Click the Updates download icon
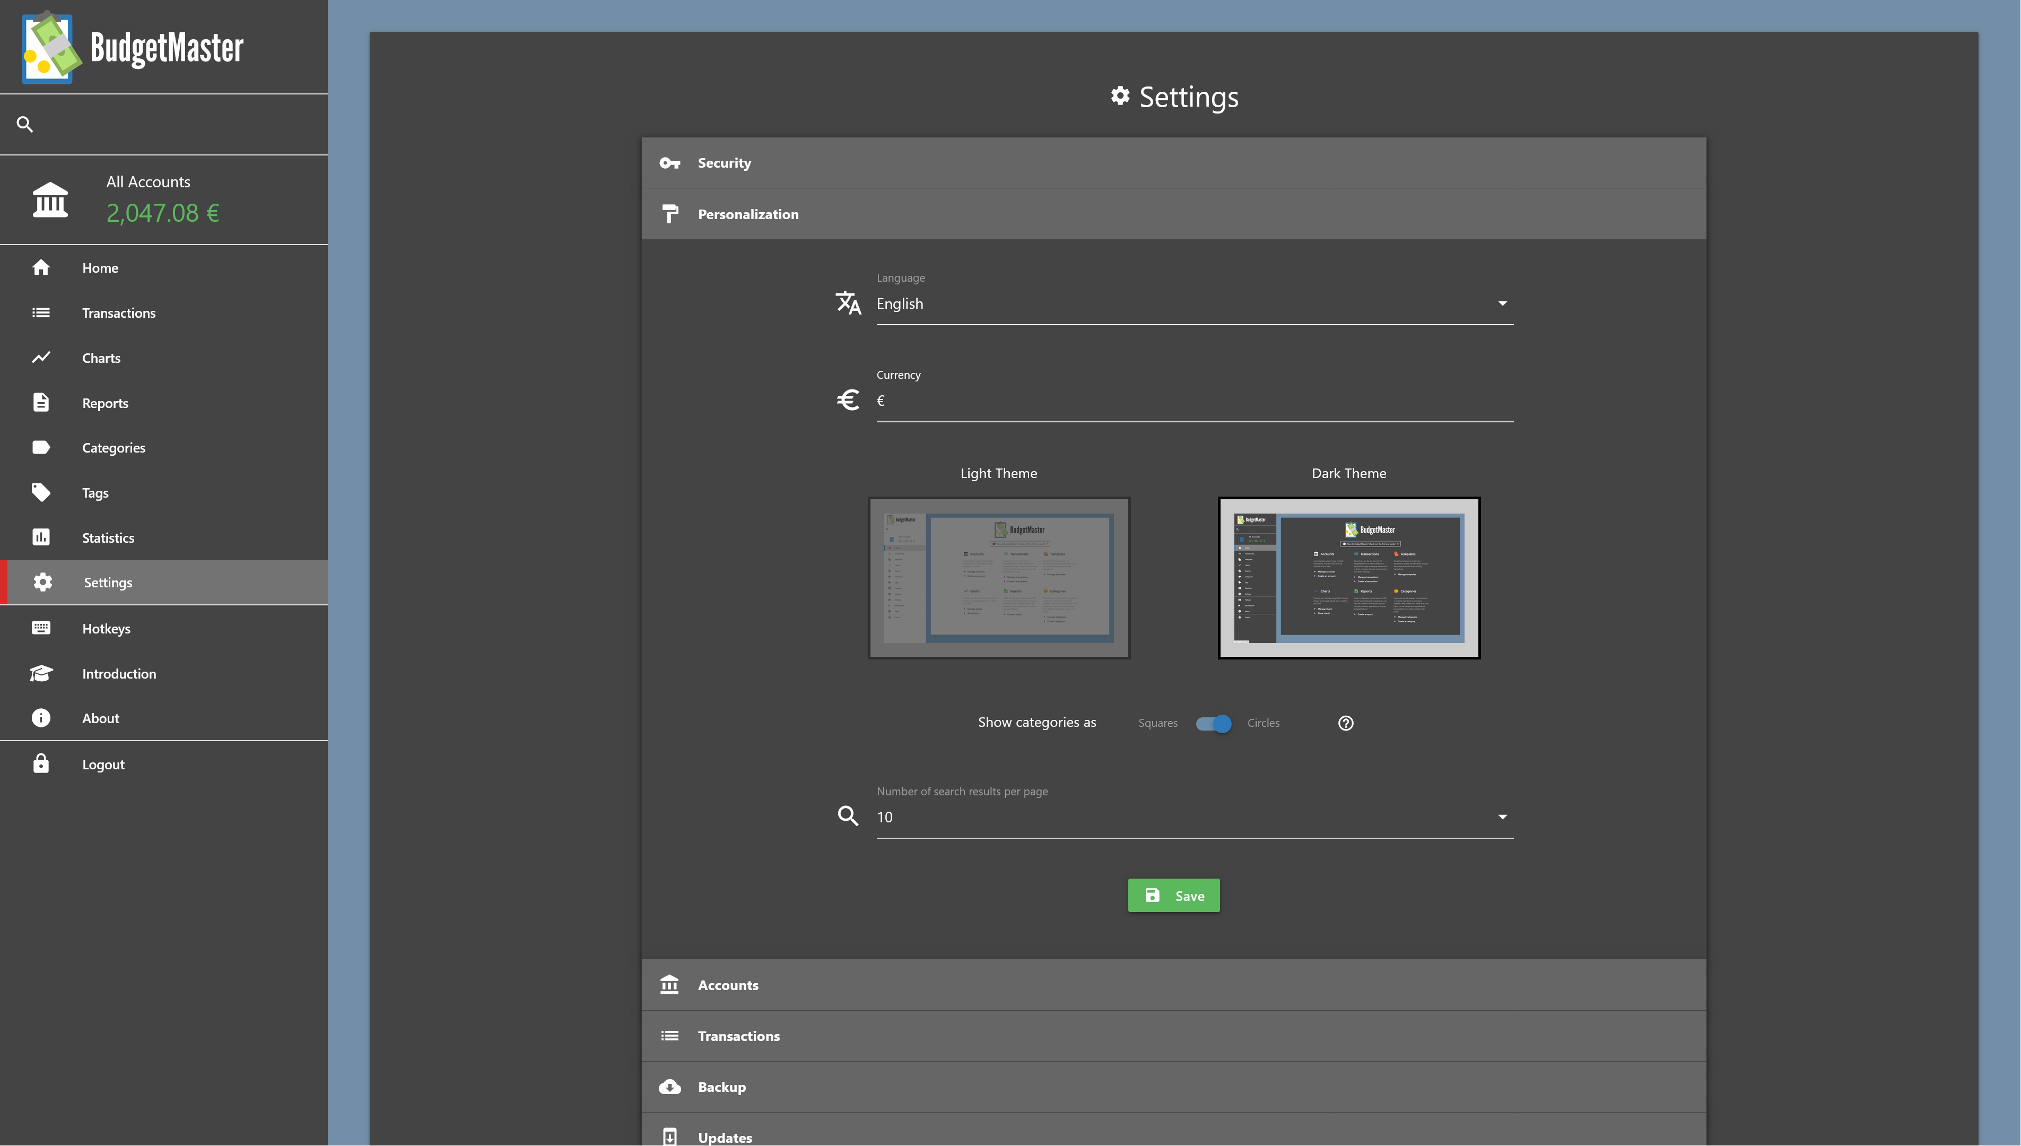 [669, 1136]
